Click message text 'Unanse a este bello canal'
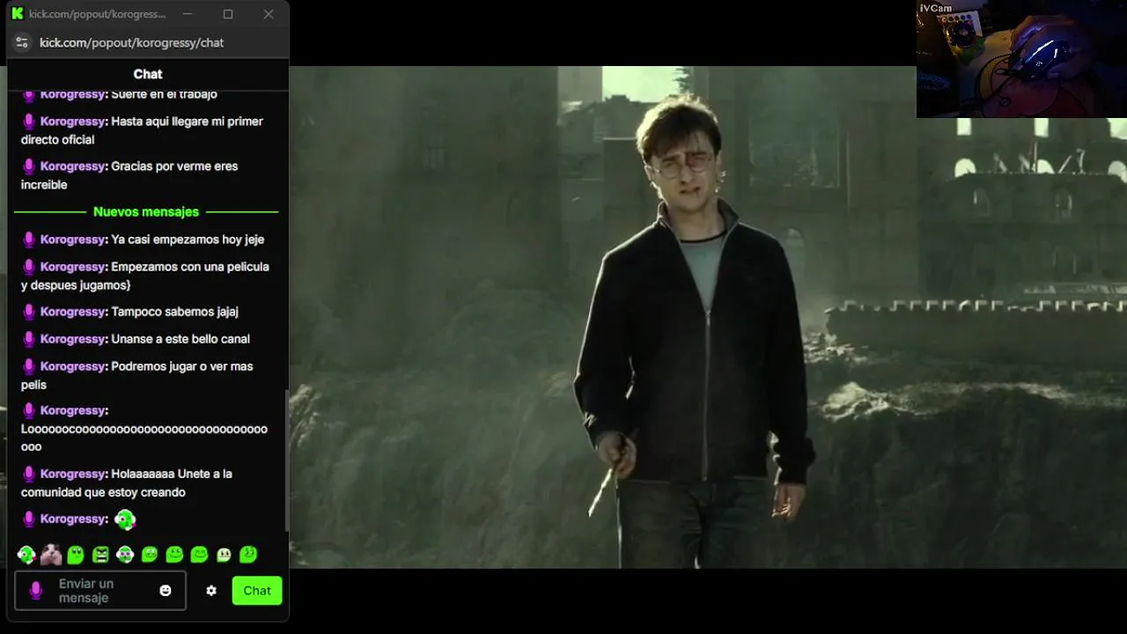Image resolution: width=1127 pixels, height=634 pixels. [180, 339]
